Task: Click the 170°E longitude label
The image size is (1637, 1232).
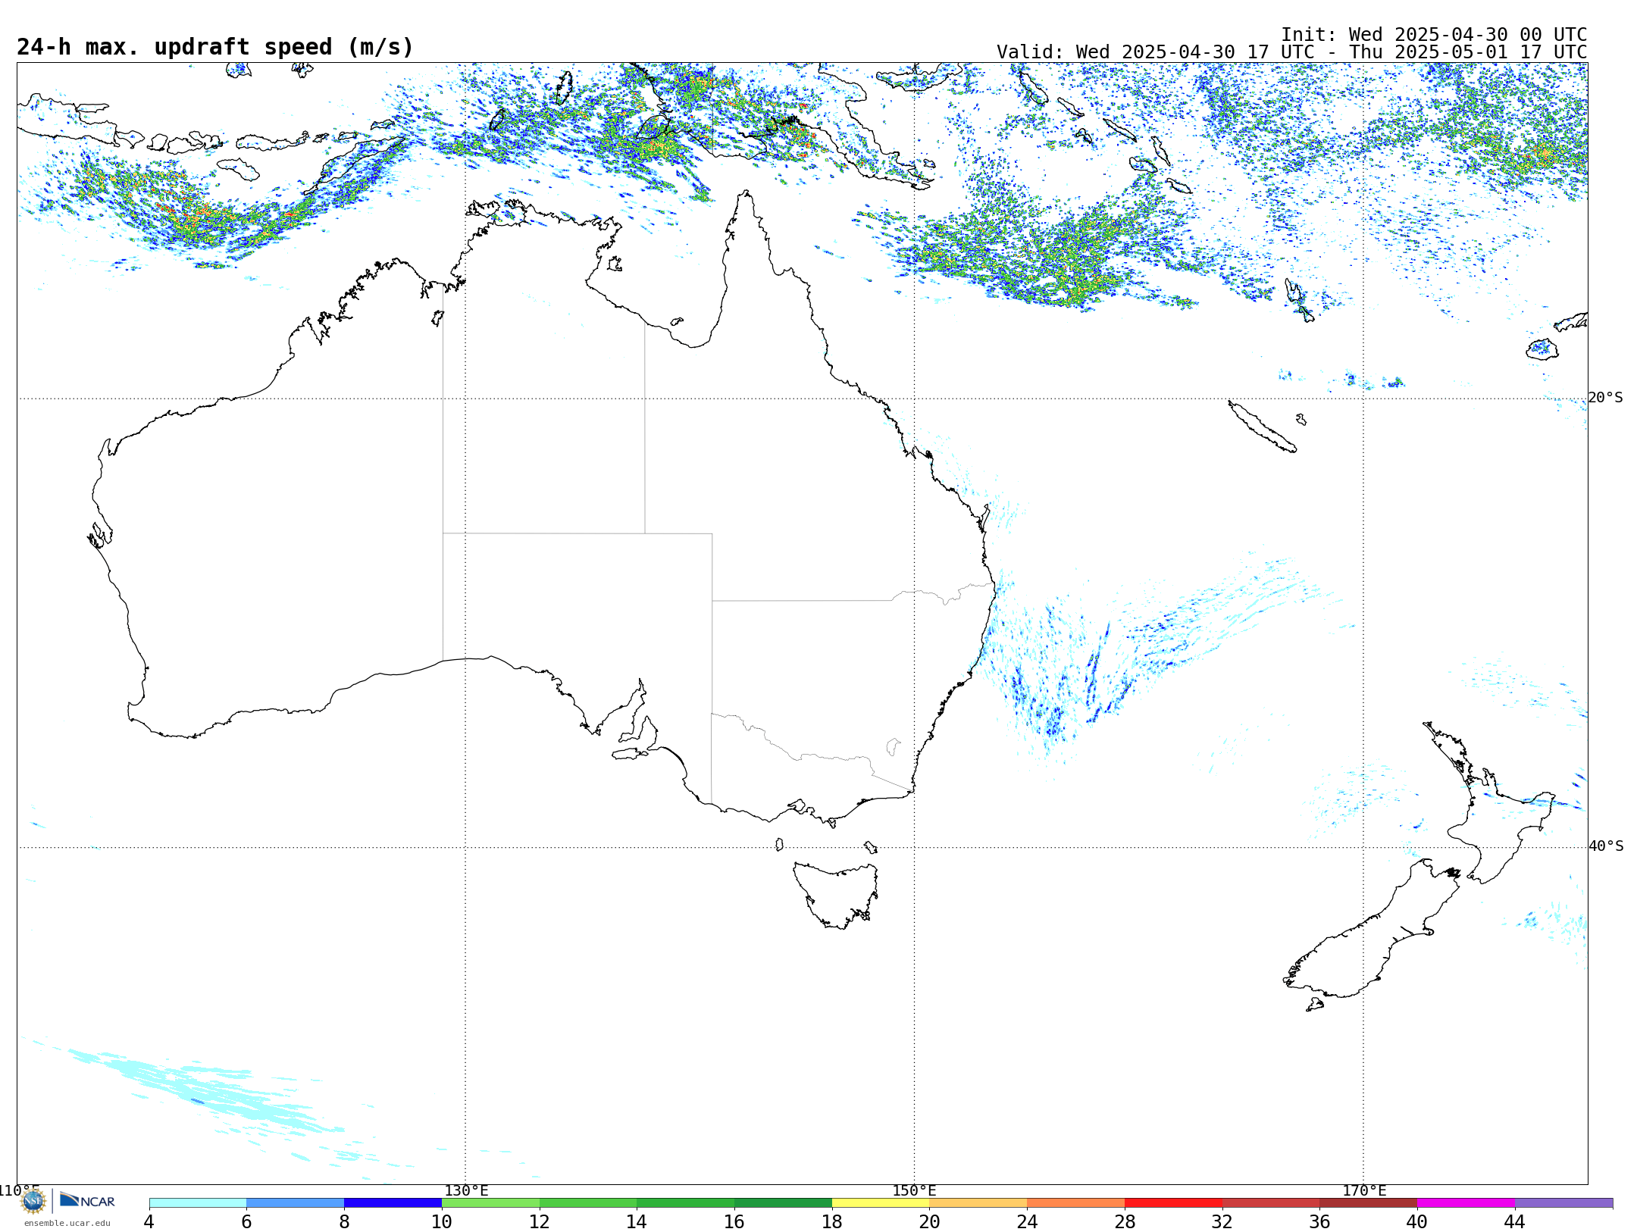Action: [x=1364, y=1191]
